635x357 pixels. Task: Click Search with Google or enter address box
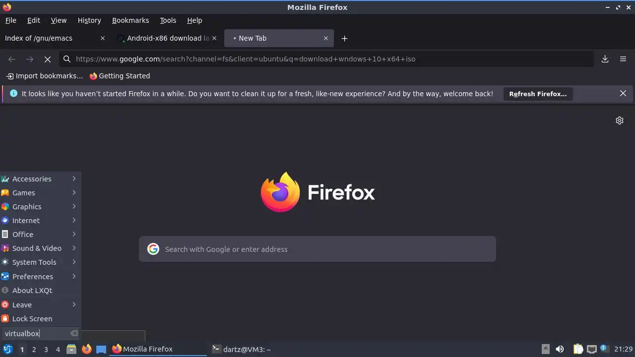[x=317, y=249]
